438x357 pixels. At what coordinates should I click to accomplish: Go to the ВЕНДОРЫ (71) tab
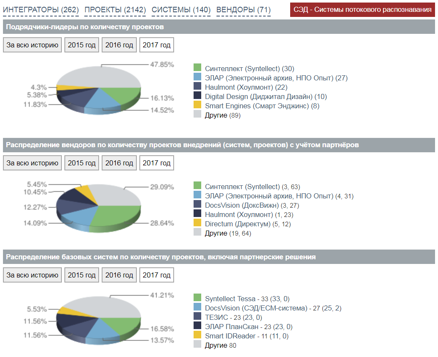243,10
